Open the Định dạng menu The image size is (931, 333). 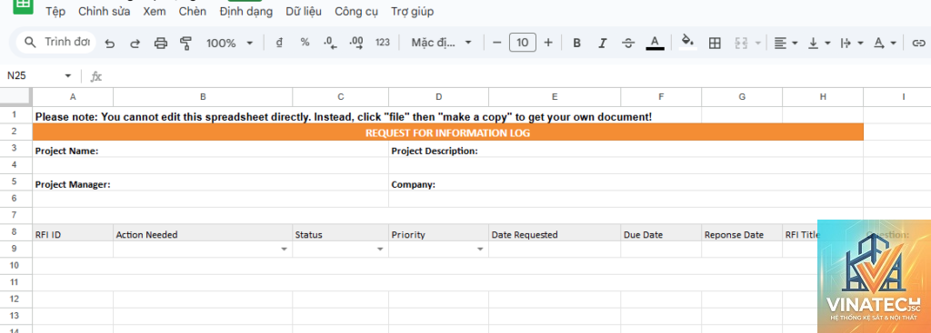point(245,11)
